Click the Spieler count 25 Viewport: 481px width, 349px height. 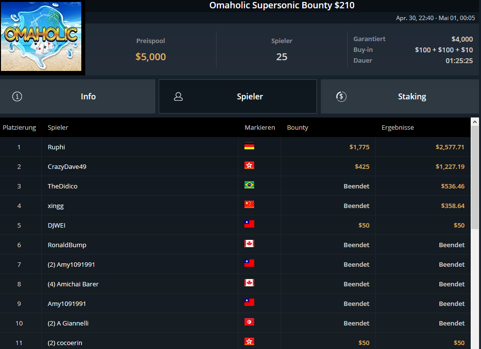click(282, 57)
